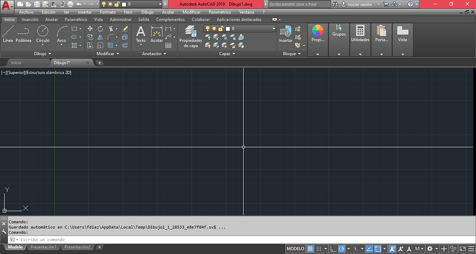
Task: Click the keyword search field
Action: 300,4
